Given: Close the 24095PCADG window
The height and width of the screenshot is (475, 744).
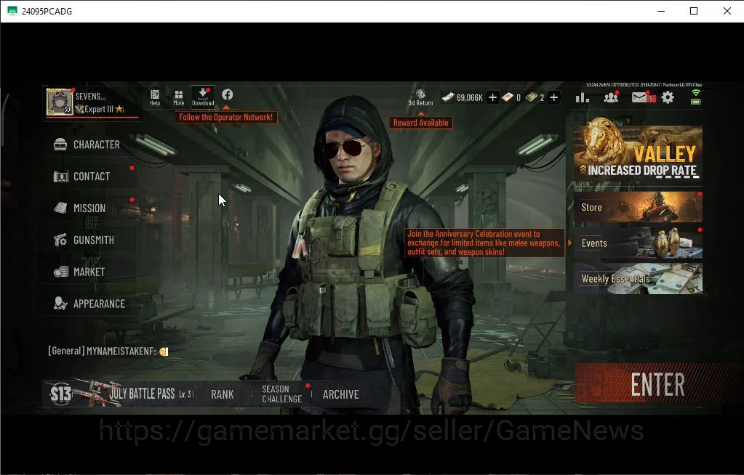Looking at the screenshot, I should [x=727, y=11].
